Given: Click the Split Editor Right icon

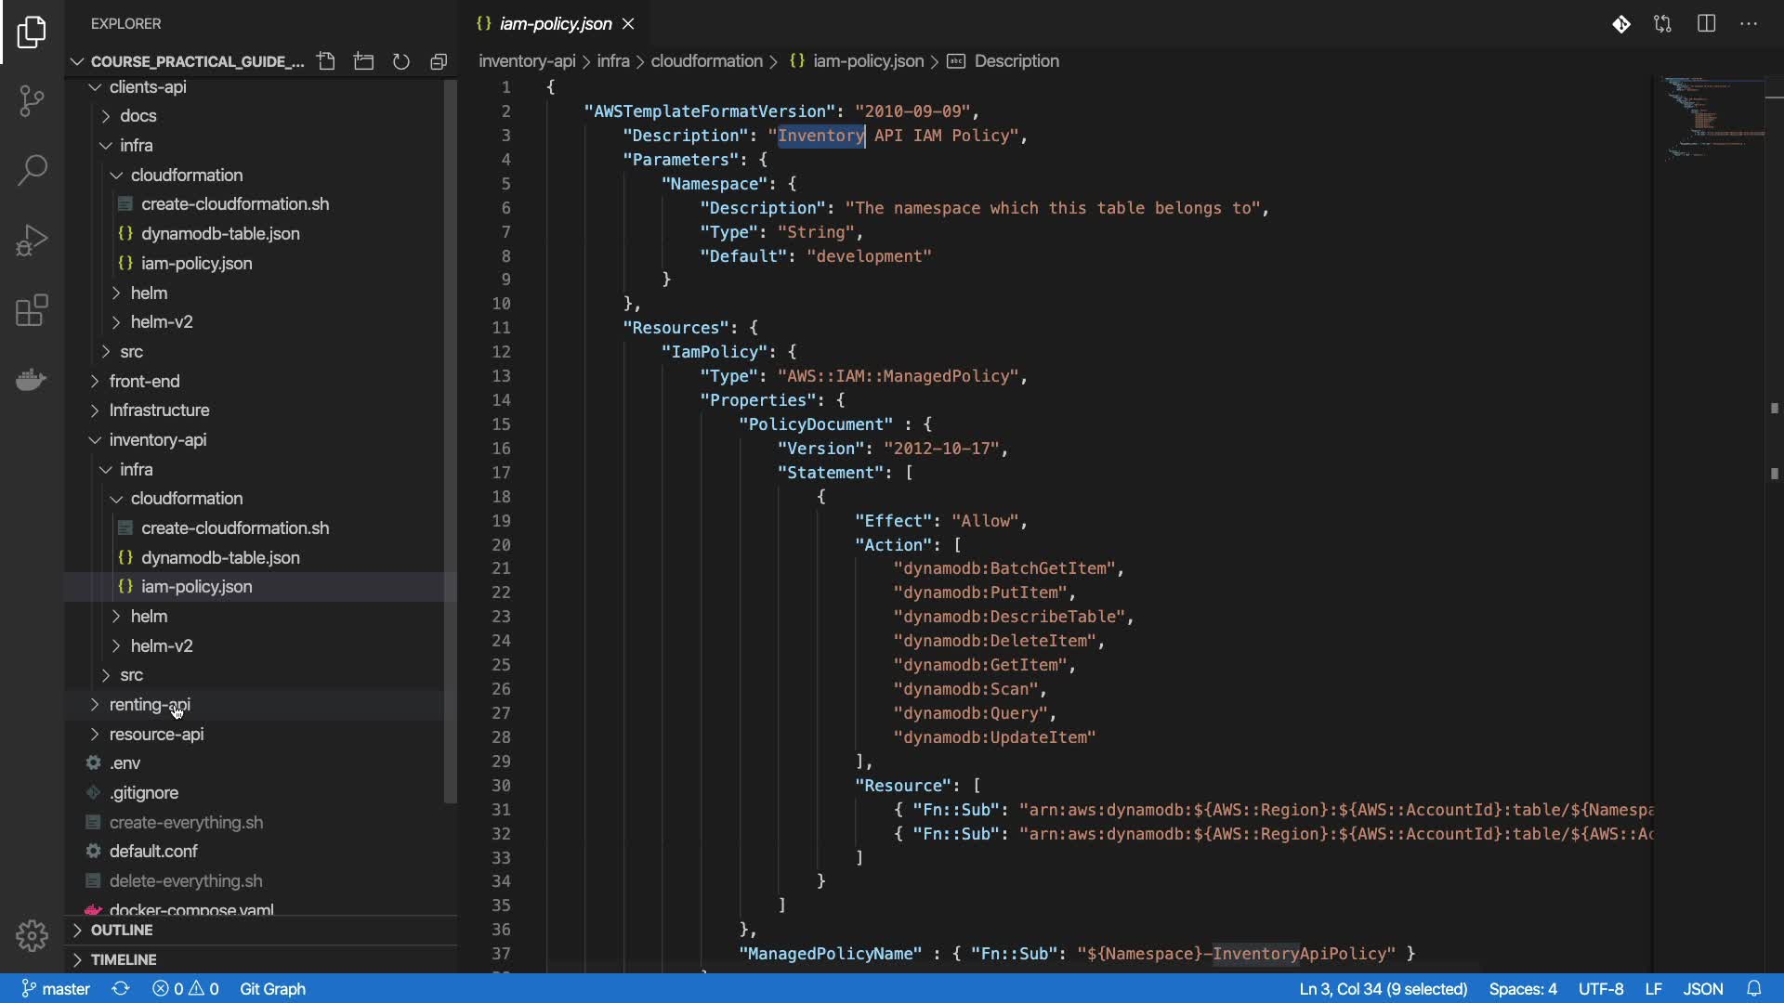Looking at the screenshot, I should (x=1706, y=24).
